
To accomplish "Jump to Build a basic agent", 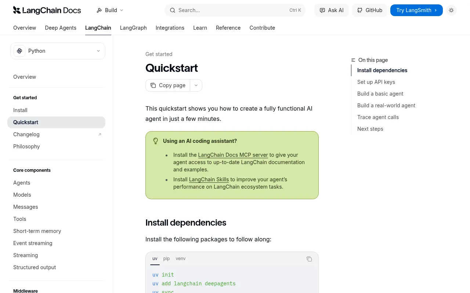I will (380, 94).
